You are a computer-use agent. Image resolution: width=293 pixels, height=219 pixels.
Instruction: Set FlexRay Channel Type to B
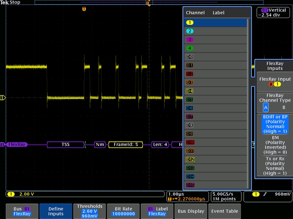pos(283,108)
